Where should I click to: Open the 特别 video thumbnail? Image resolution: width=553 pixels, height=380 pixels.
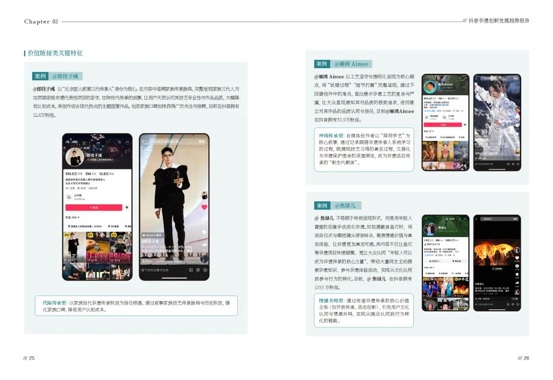(121, 272)
